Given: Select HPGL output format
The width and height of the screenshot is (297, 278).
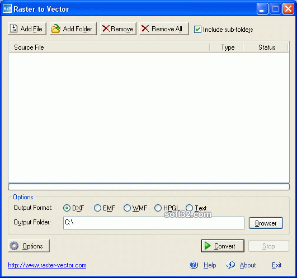Looking at the screenshot, I should (x=158, y=208).
